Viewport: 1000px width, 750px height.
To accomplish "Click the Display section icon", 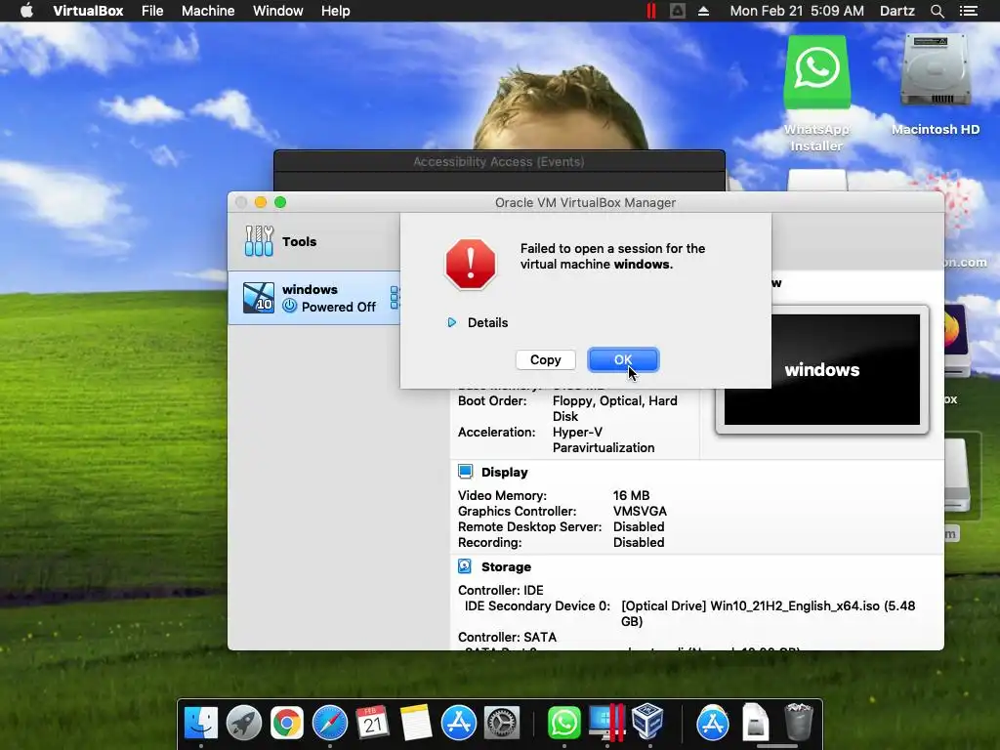I will tap(465, 472).
